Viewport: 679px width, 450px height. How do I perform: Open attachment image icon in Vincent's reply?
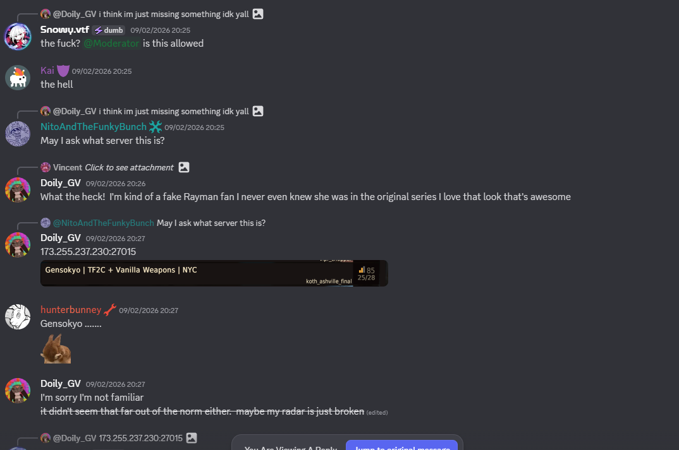[184, 167]
